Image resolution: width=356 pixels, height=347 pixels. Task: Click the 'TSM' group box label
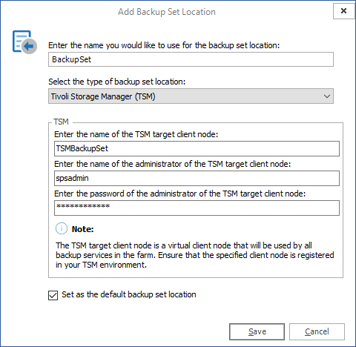point(61,122)
